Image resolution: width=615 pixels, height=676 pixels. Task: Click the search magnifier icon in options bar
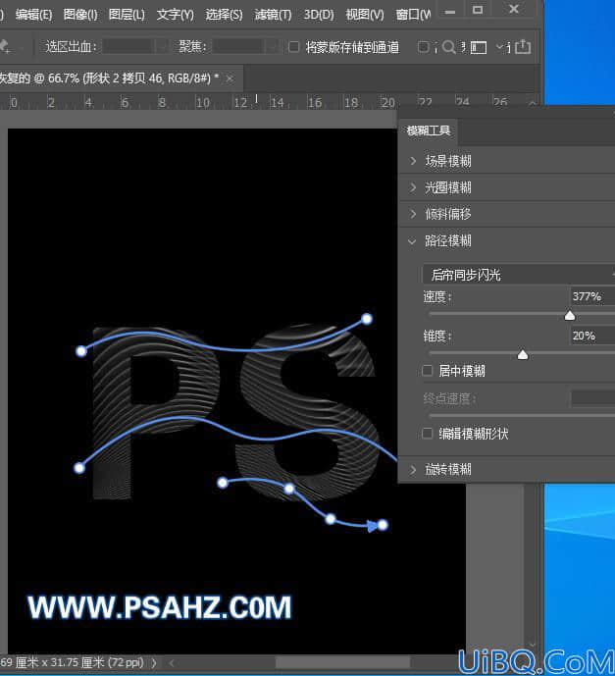[x=448, y=47]
